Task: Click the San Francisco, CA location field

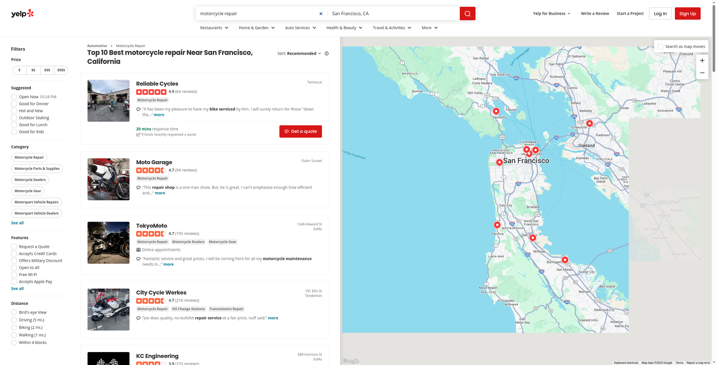Action: 394,13
